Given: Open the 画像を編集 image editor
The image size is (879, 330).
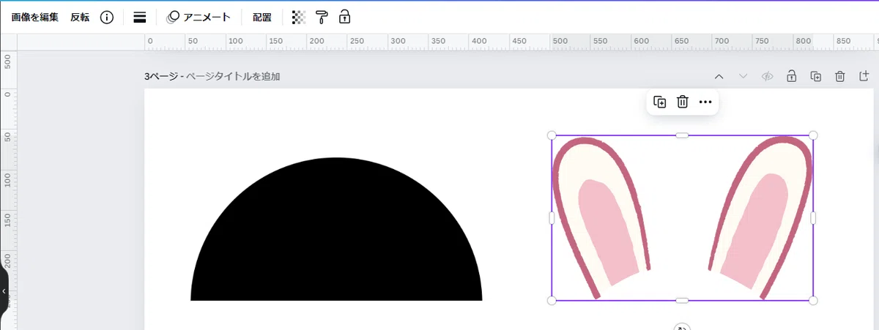Looking at the screenshot, I should 35,17.
